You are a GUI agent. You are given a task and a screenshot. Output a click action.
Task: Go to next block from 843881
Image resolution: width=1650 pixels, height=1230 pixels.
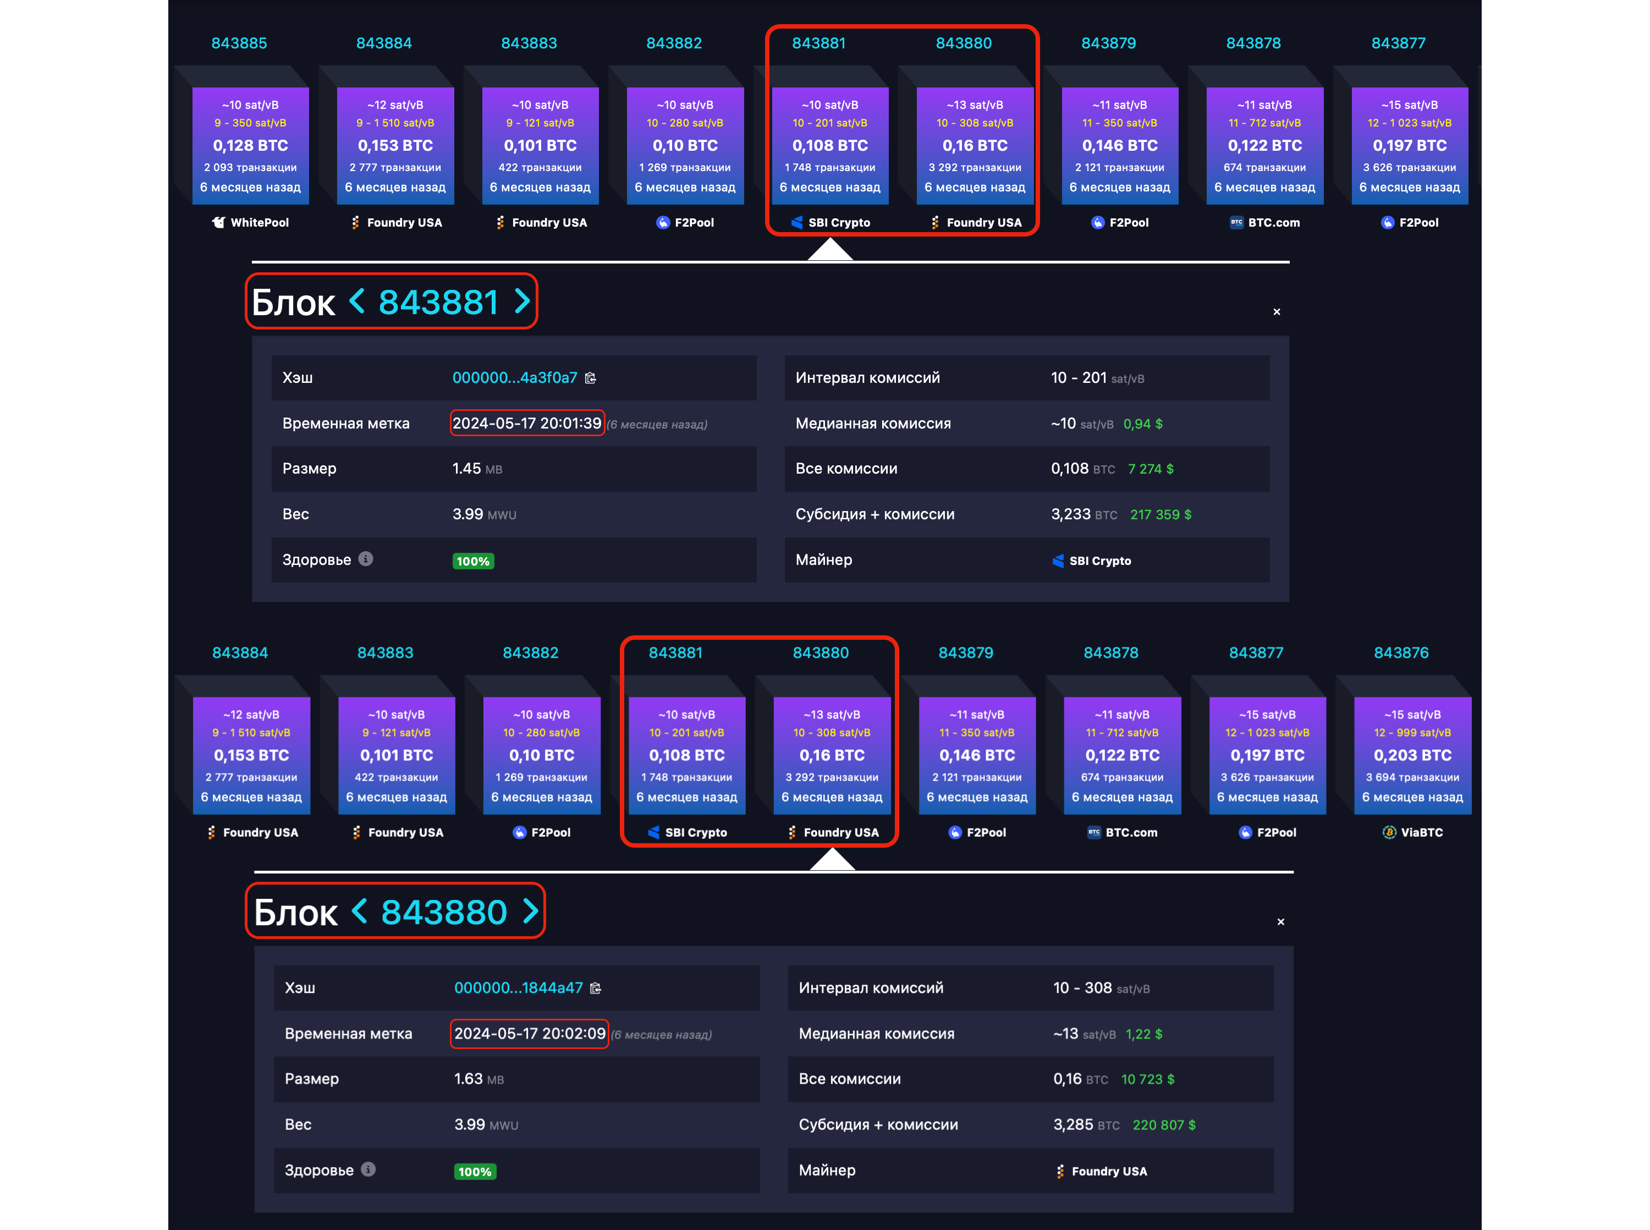tap(358, 301)
